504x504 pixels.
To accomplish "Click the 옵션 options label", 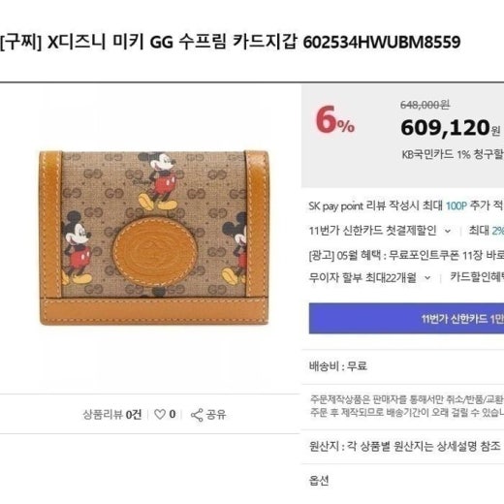I will click(x=319, y=481).
